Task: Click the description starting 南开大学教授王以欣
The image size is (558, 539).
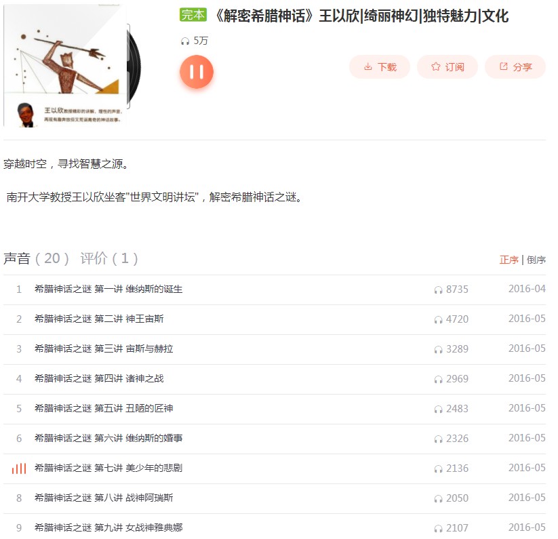Action: pos(154,197)
